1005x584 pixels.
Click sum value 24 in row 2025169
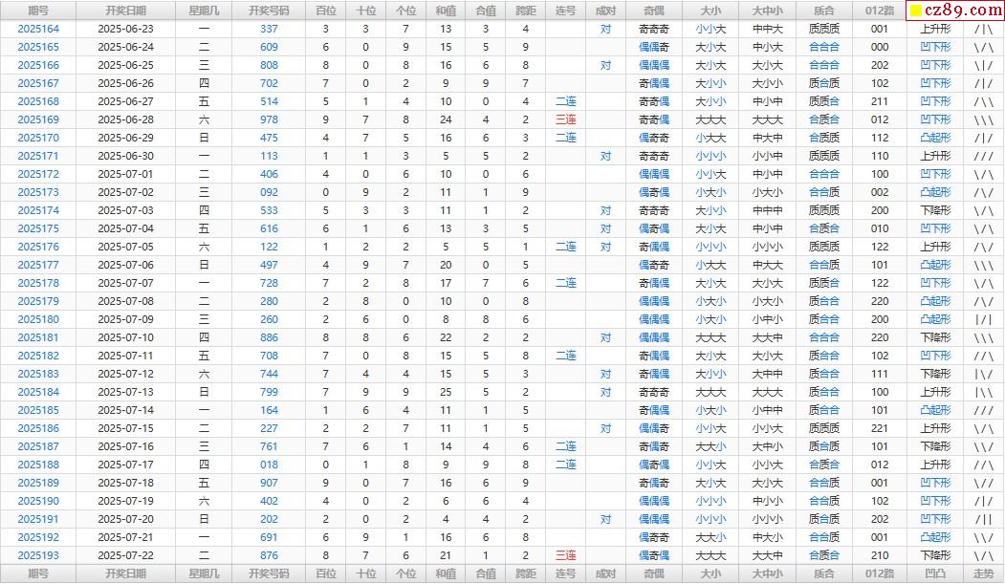tap(446, 119)
